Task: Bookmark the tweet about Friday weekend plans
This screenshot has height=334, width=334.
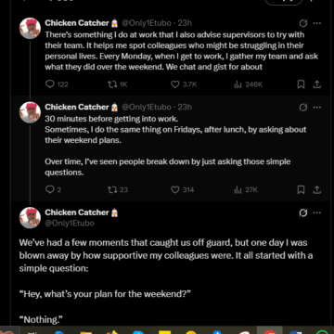Action: coord(301,189)
